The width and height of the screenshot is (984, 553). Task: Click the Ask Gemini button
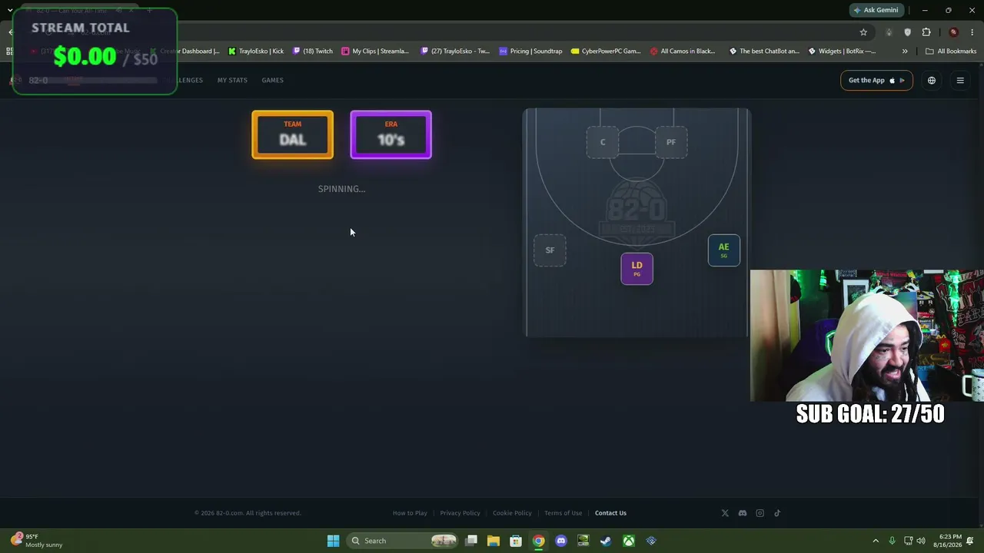coord(875,10)
